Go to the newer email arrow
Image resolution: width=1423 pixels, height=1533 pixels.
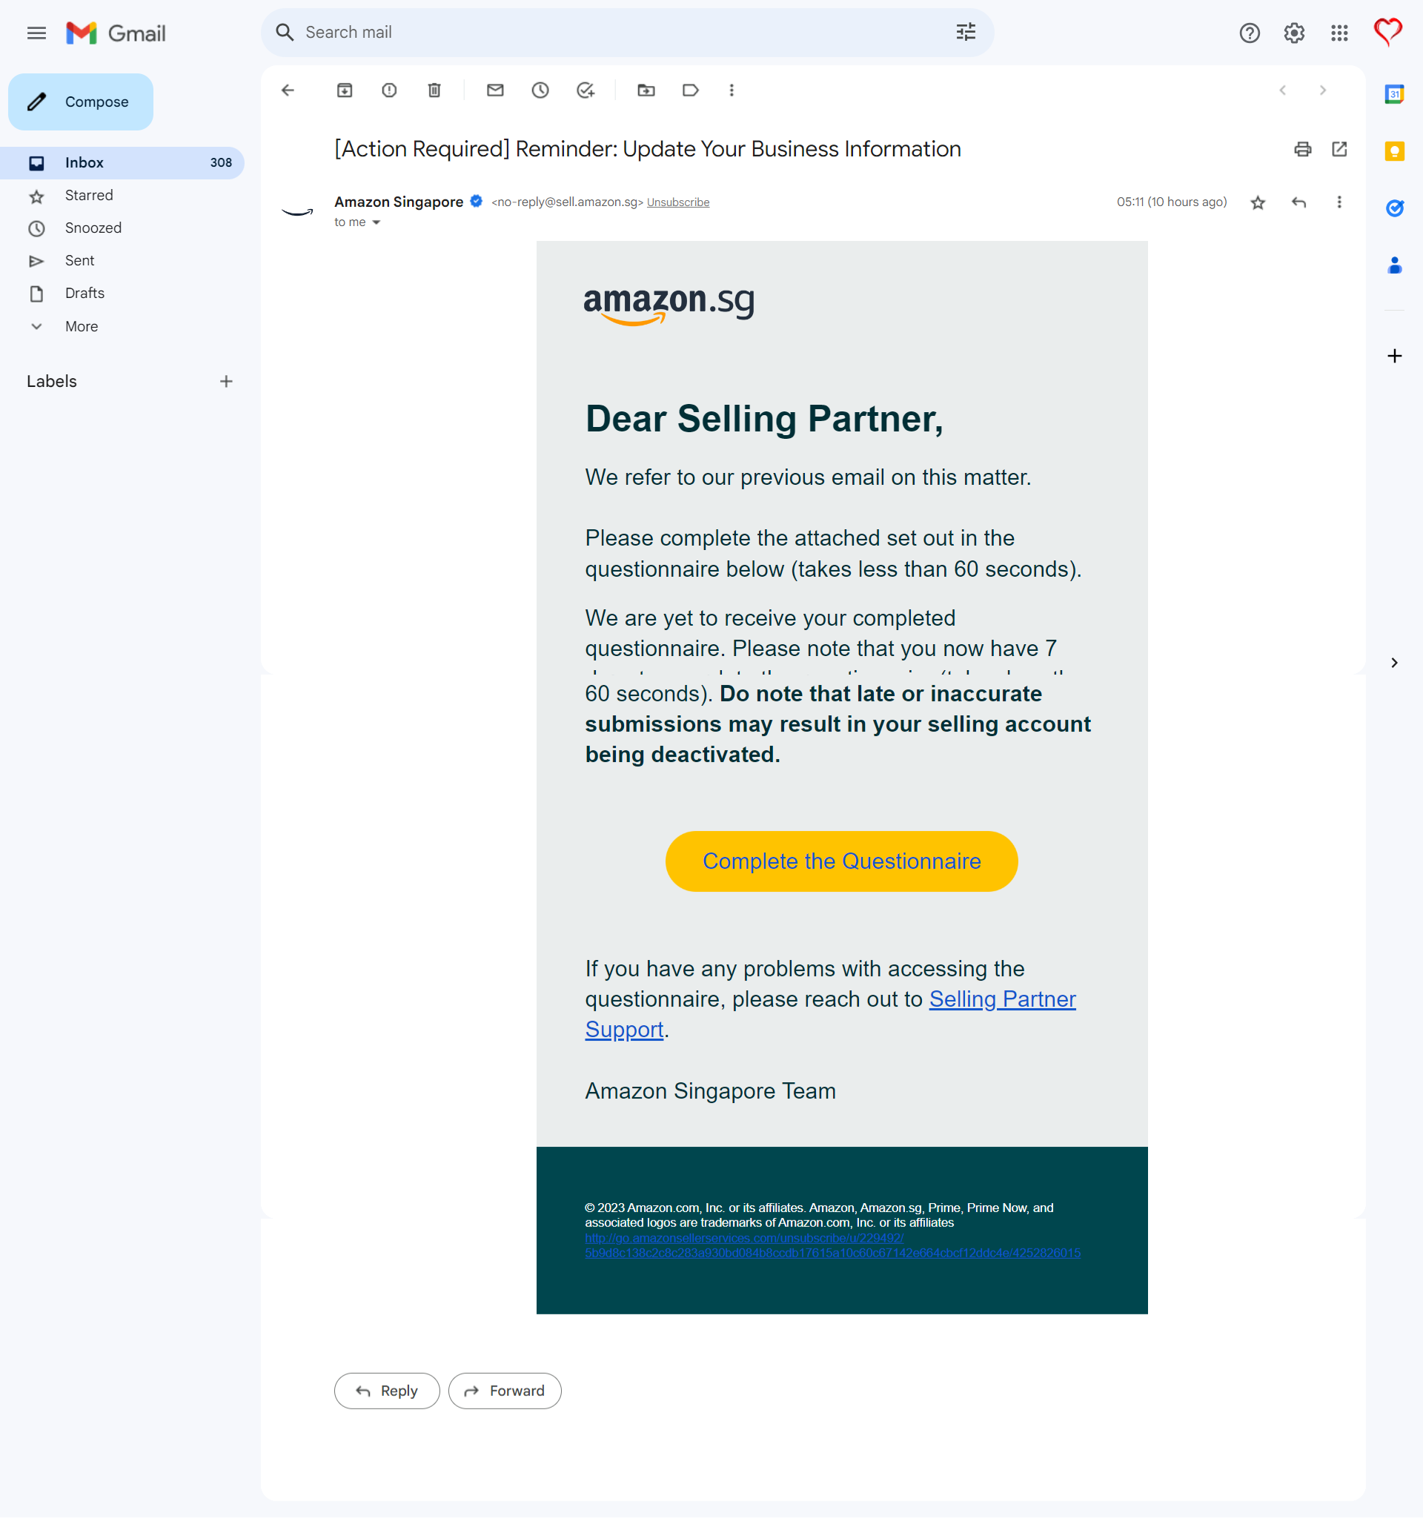(x=1282, y=90)
